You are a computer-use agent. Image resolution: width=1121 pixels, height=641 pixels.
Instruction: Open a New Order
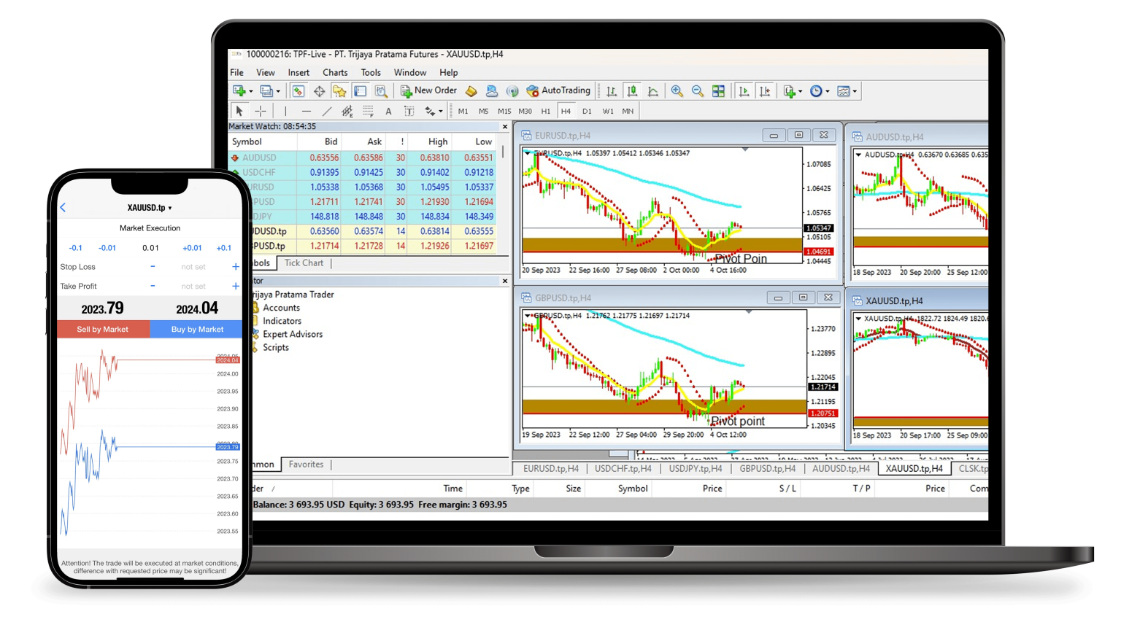tap(429, 90)
